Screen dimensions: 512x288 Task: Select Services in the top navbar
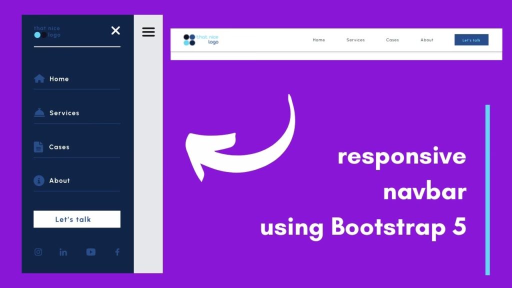tap(355, 40)
